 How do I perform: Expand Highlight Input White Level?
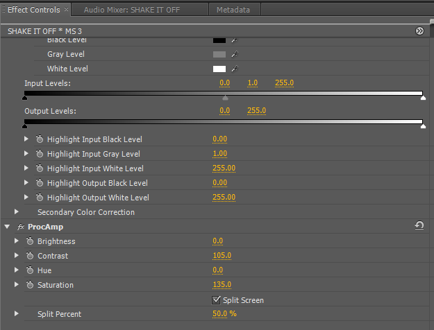pos(26,168)
